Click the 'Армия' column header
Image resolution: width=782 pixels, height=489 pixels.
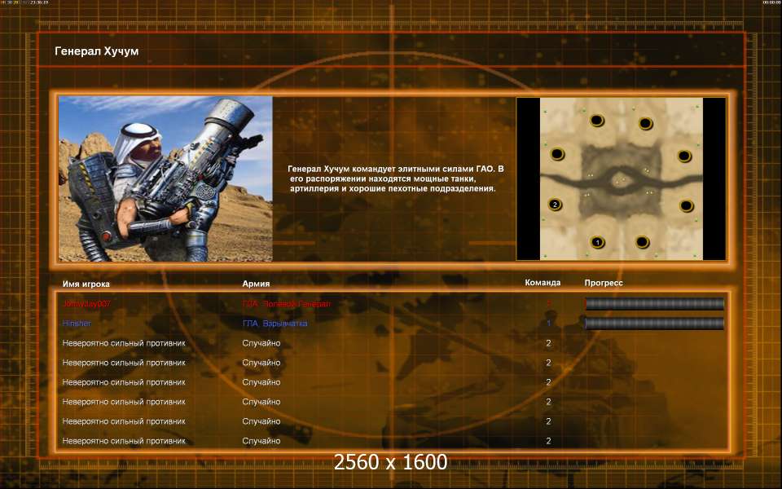coord(256,284)
